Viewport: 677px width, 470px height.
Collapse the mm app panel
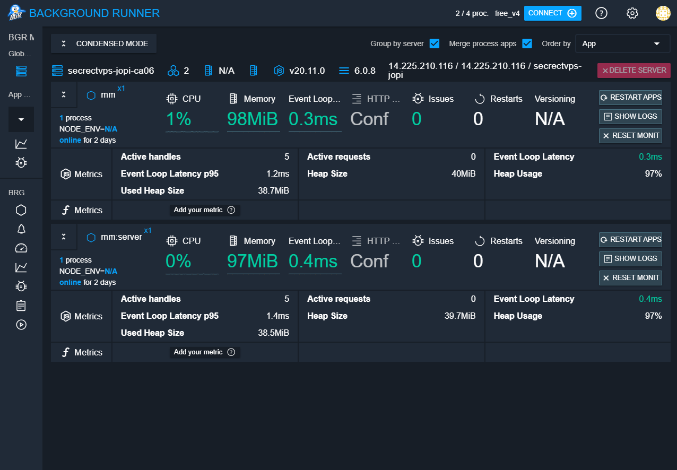coord(64,94)
